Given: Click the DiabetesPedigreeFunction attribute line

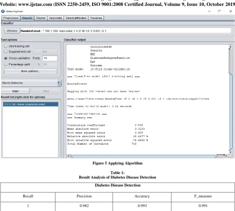Looking at the screenshot, I should pyautogui.click(x=110, y=58).
